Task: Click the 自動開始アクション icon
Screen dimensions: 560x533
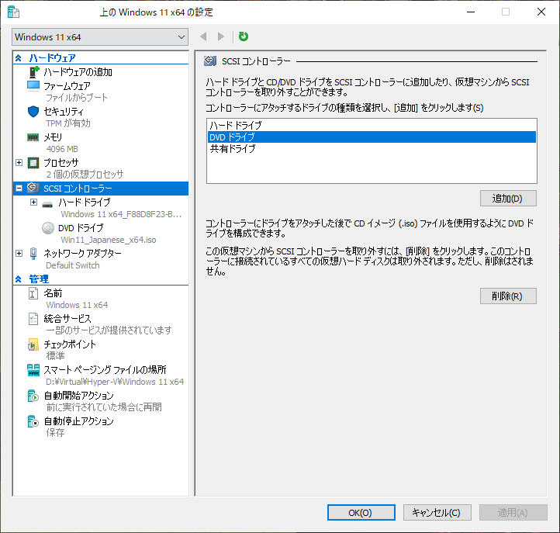Action: point(33,396)
